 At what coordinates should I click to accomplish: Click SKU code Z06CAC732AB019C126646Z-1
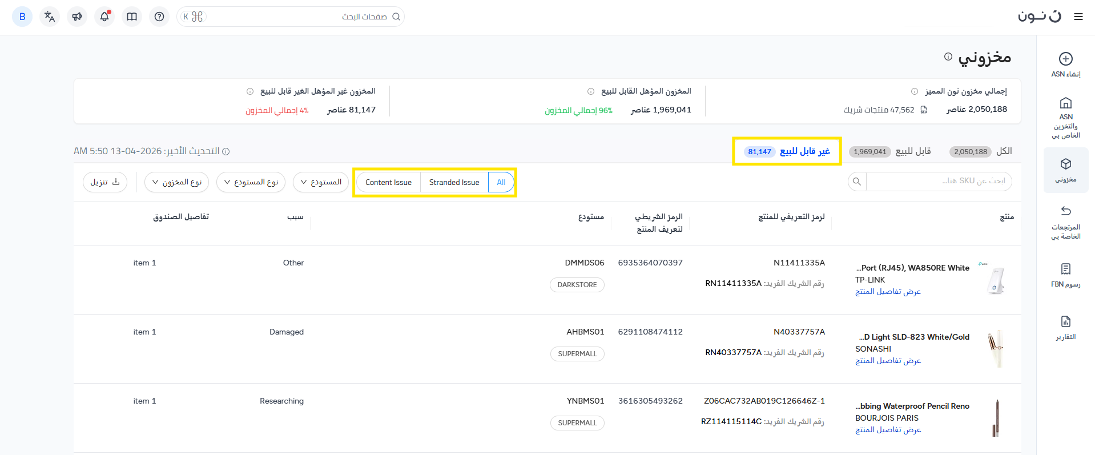[x=764, y=401]
